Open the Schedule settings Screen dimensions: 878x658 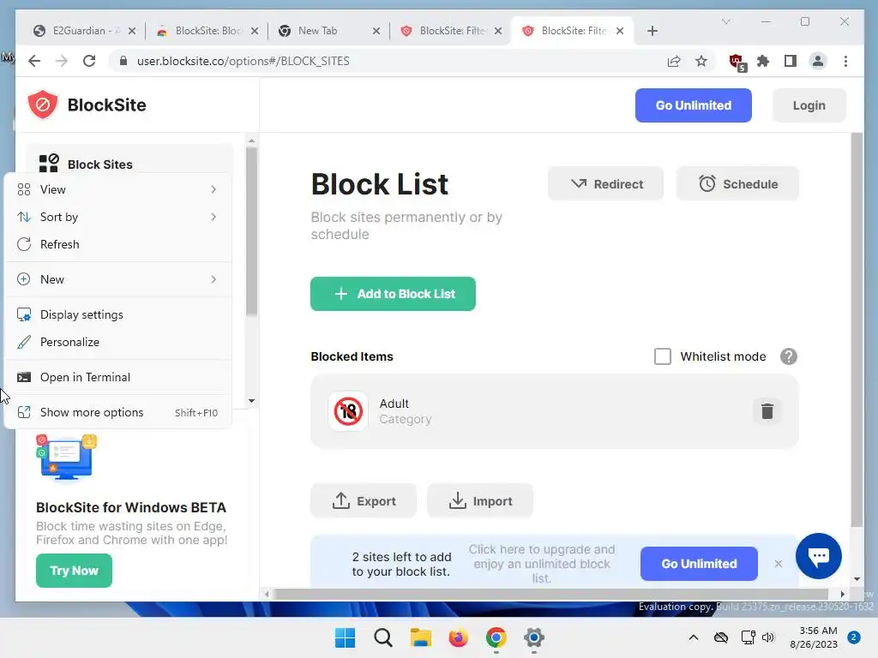coord(737,183)
